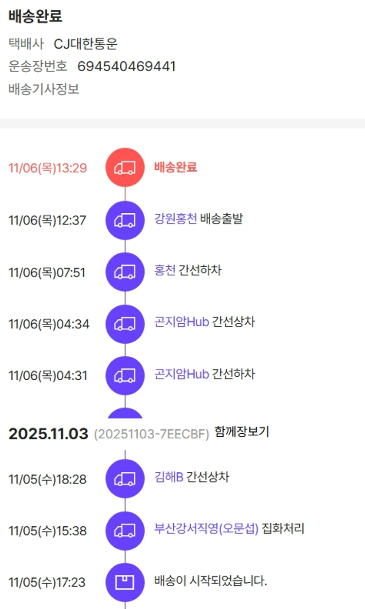
Task: Select the truck icon beside 김해B 간선상차
Action: 125,479
